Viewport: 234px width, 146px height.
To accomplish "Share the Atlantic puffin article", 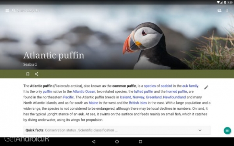I will coord(37,74).
